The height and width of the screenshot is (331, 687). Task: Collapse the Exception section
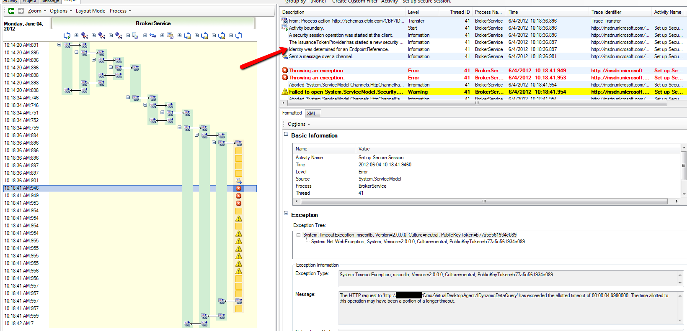point(287,214)
